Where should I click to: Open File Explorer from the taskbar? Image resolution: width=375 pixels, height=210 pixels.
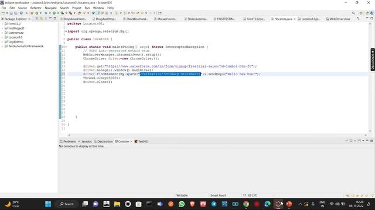coord(117,204)
